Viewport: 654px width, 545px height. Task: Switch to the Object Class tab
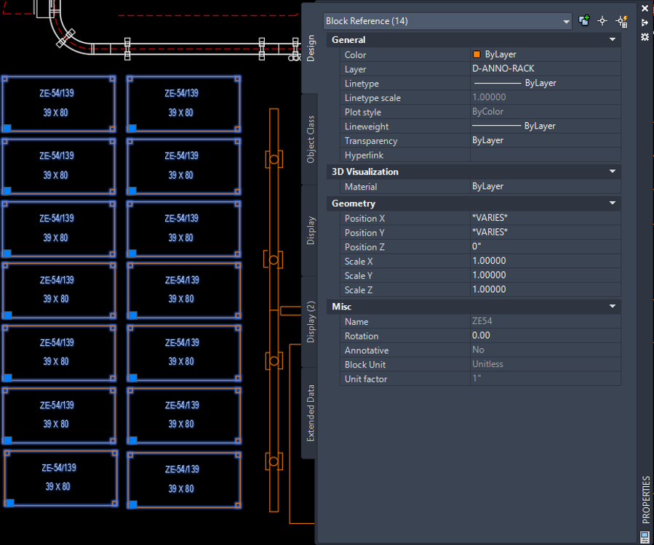[311, 139]
